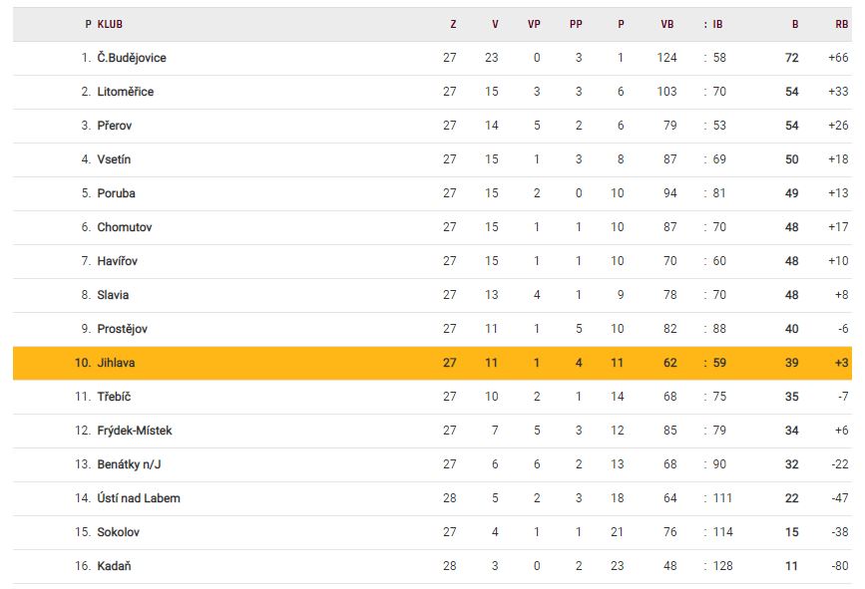Screen dimensions: 865x589
Task: Select Sokolov in the standings
Action: coord(118,532)
